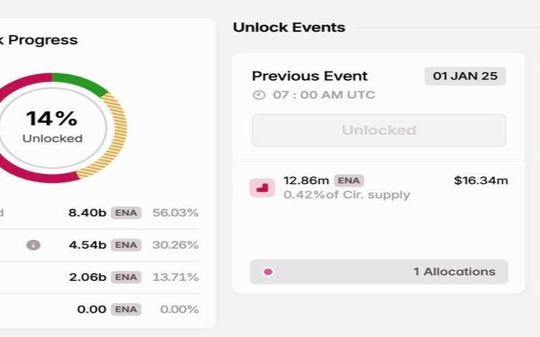Click the 01 JAN 25 date badge

[x=465, y=76]
